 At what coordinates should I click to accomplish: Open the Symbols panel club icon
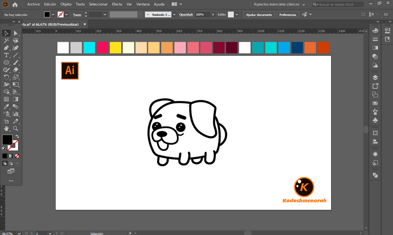click(x=375, y=120)
